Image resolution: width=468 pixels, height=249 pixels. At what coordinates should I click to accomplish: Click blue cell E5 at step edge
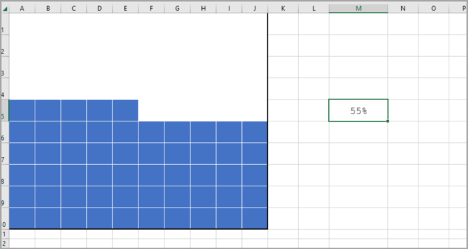click(126, 111)
